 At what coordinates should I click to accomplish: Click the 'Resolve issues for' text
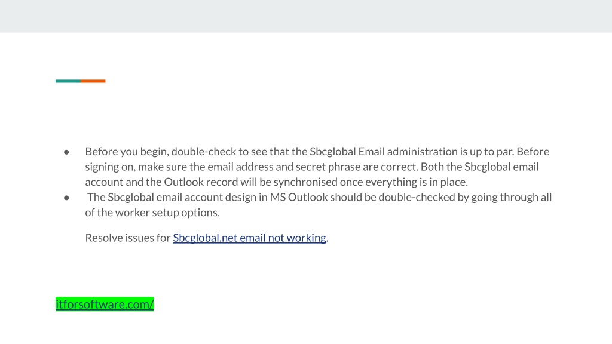(128, 238)
